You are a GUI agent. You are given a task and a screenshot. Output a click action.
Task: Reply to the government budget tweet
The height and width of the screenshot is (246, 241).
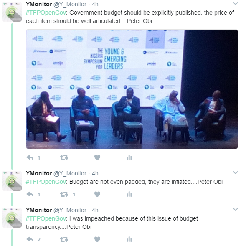(x=30, y=157)
